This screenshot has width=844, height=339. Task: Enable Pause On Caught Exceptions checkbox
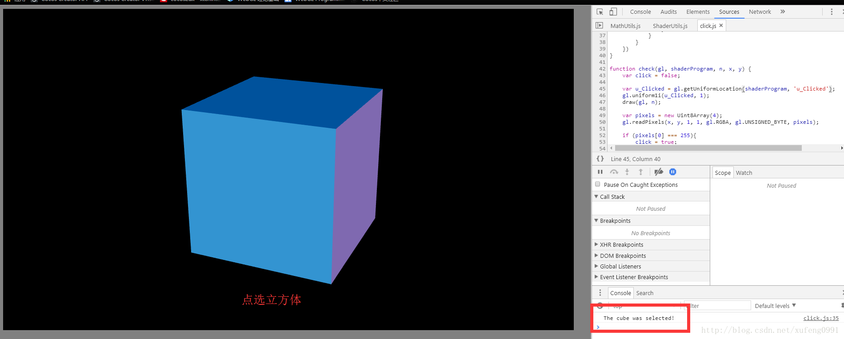[598, 184]
